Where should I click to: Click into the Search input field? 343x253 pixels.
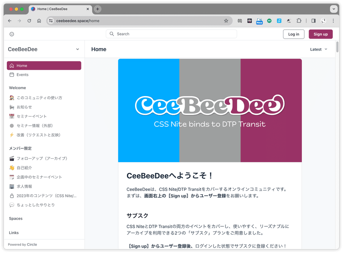click(x=171, y=34)
